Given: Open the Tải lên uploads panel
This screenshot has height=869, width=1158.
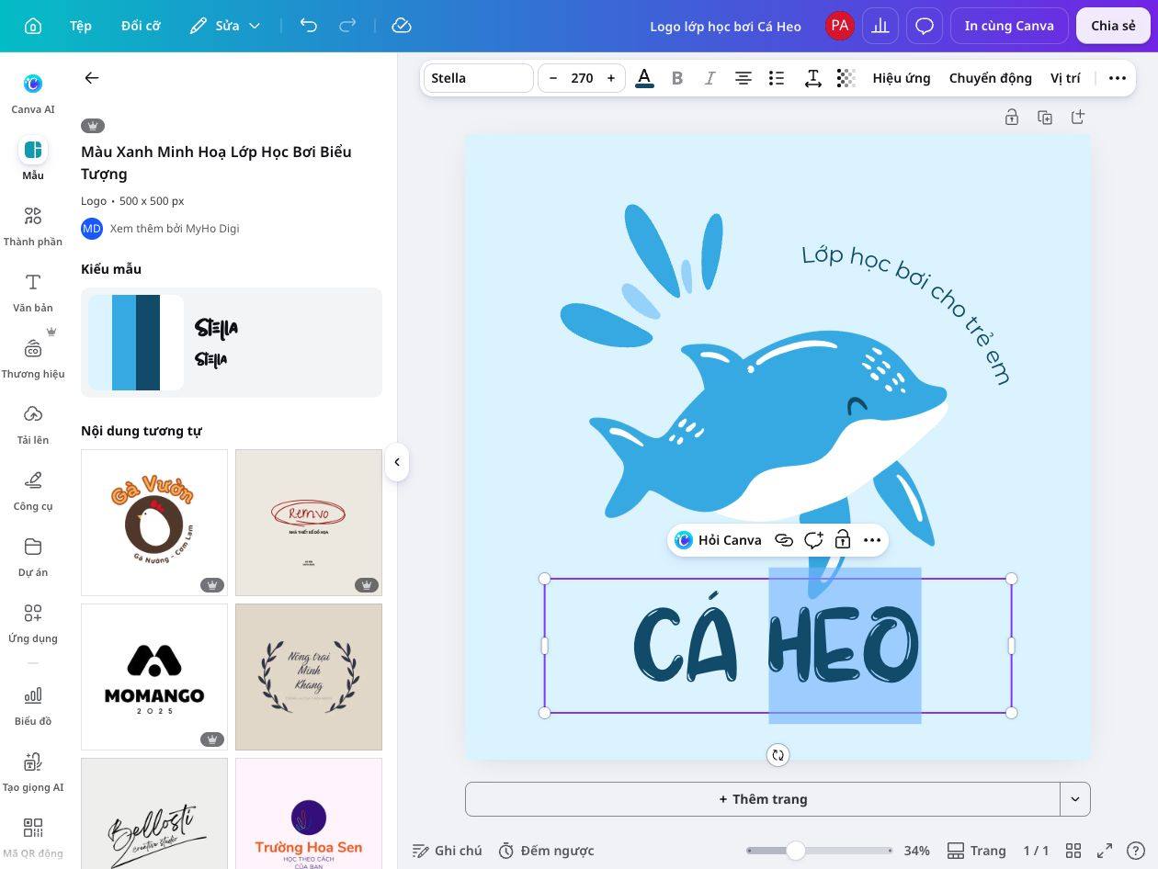Looking at the screenshot, I should coord(33,424).
